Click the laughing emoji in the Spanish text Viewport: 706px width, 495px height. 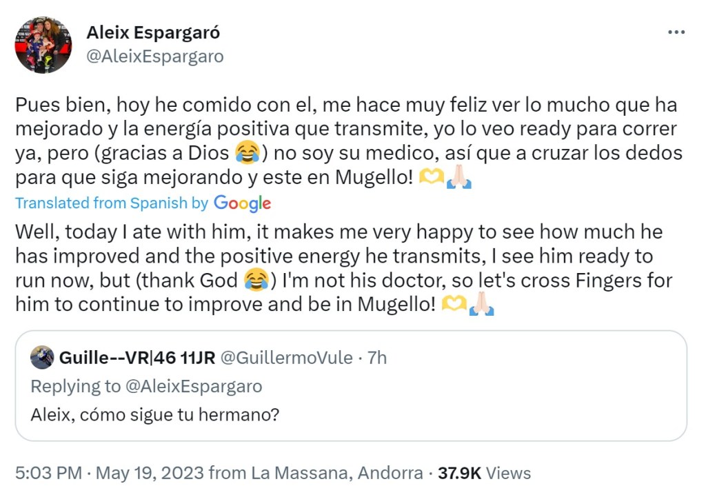click(248, 152)
